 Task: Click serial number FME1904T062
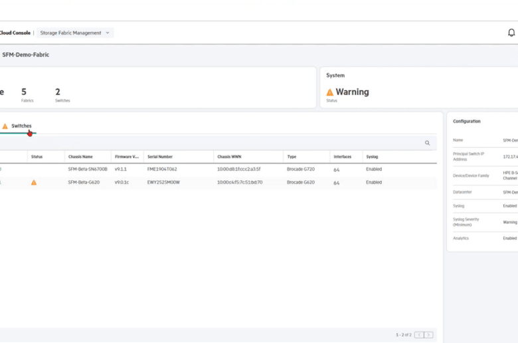[x=162, y=169]
